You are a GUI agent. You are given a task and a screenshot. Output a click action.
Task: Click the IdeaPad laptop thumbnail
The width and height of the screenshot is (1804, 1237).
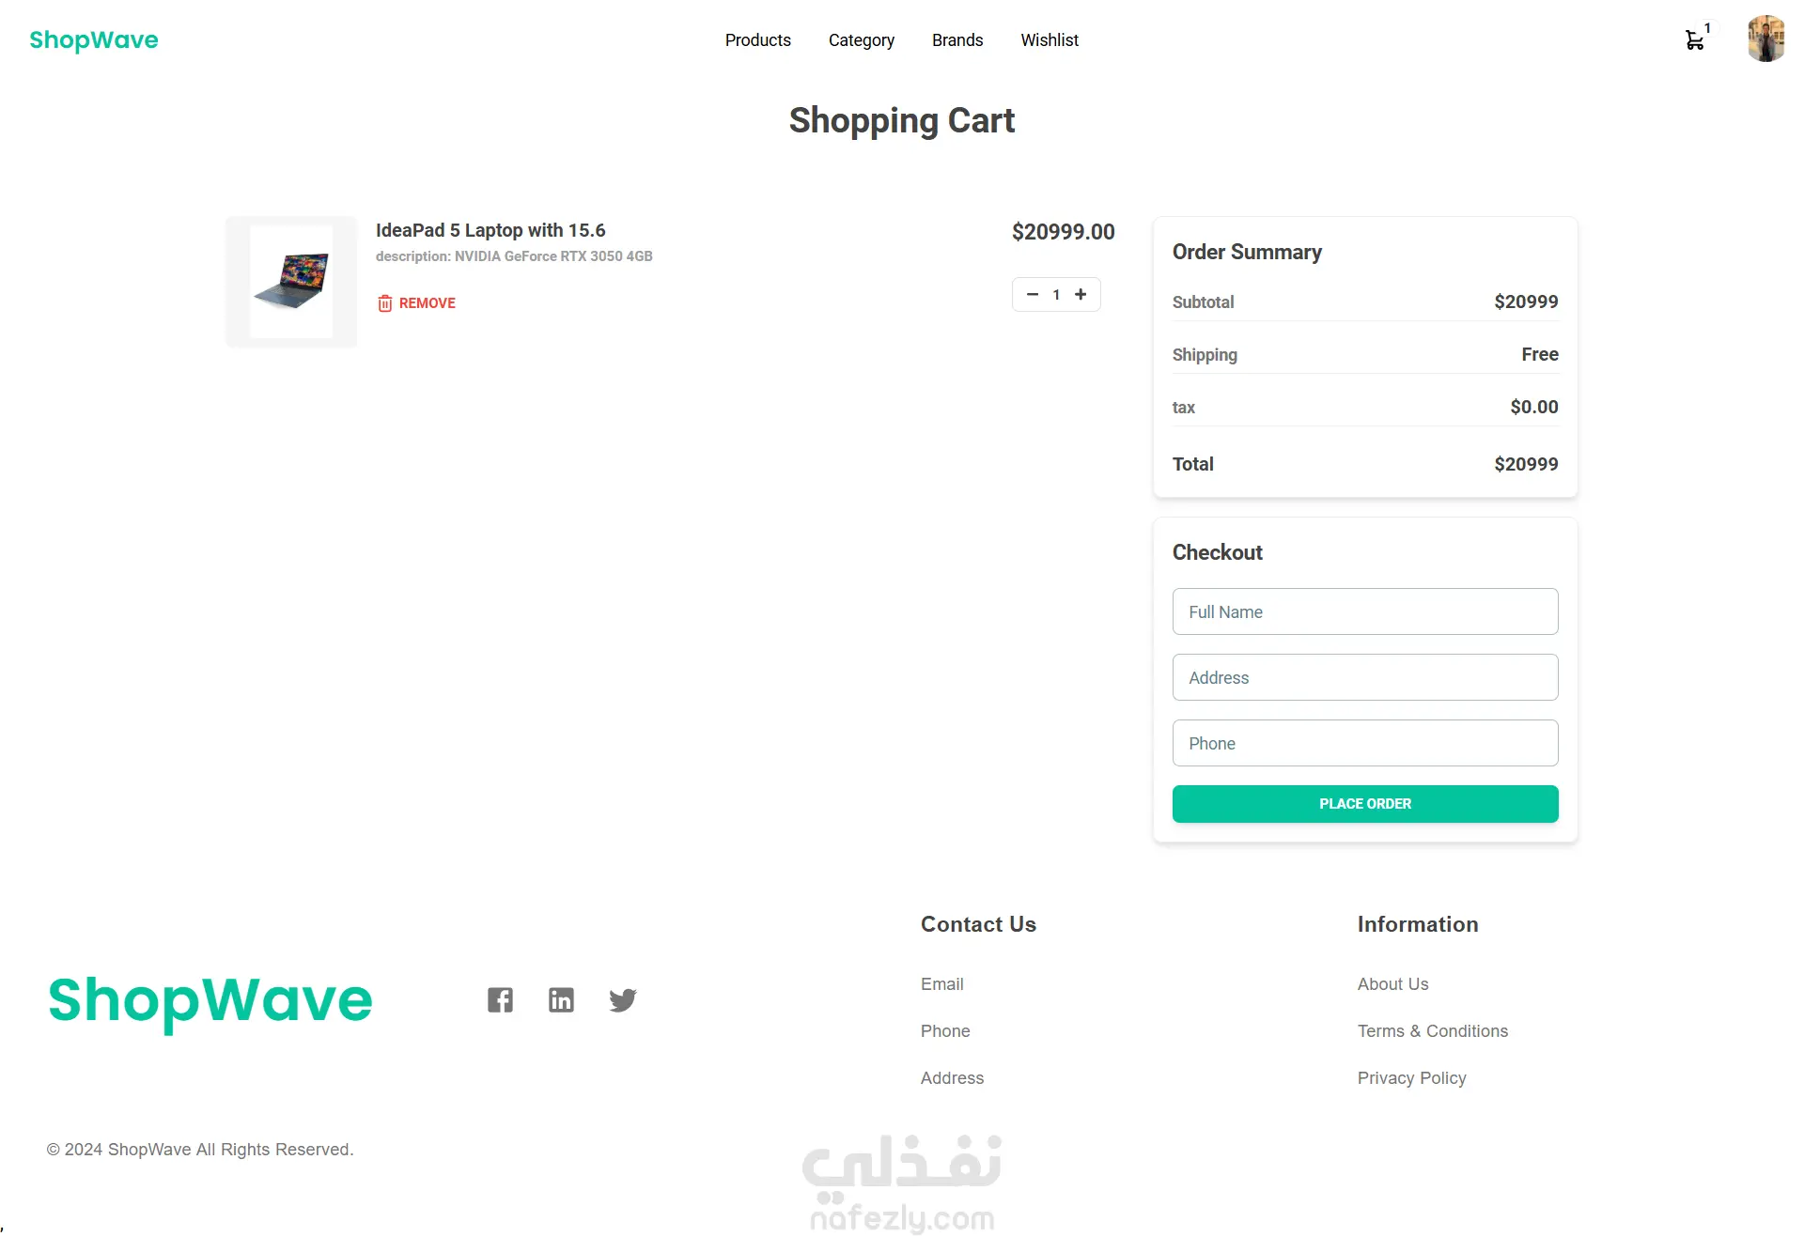(291, 282)
